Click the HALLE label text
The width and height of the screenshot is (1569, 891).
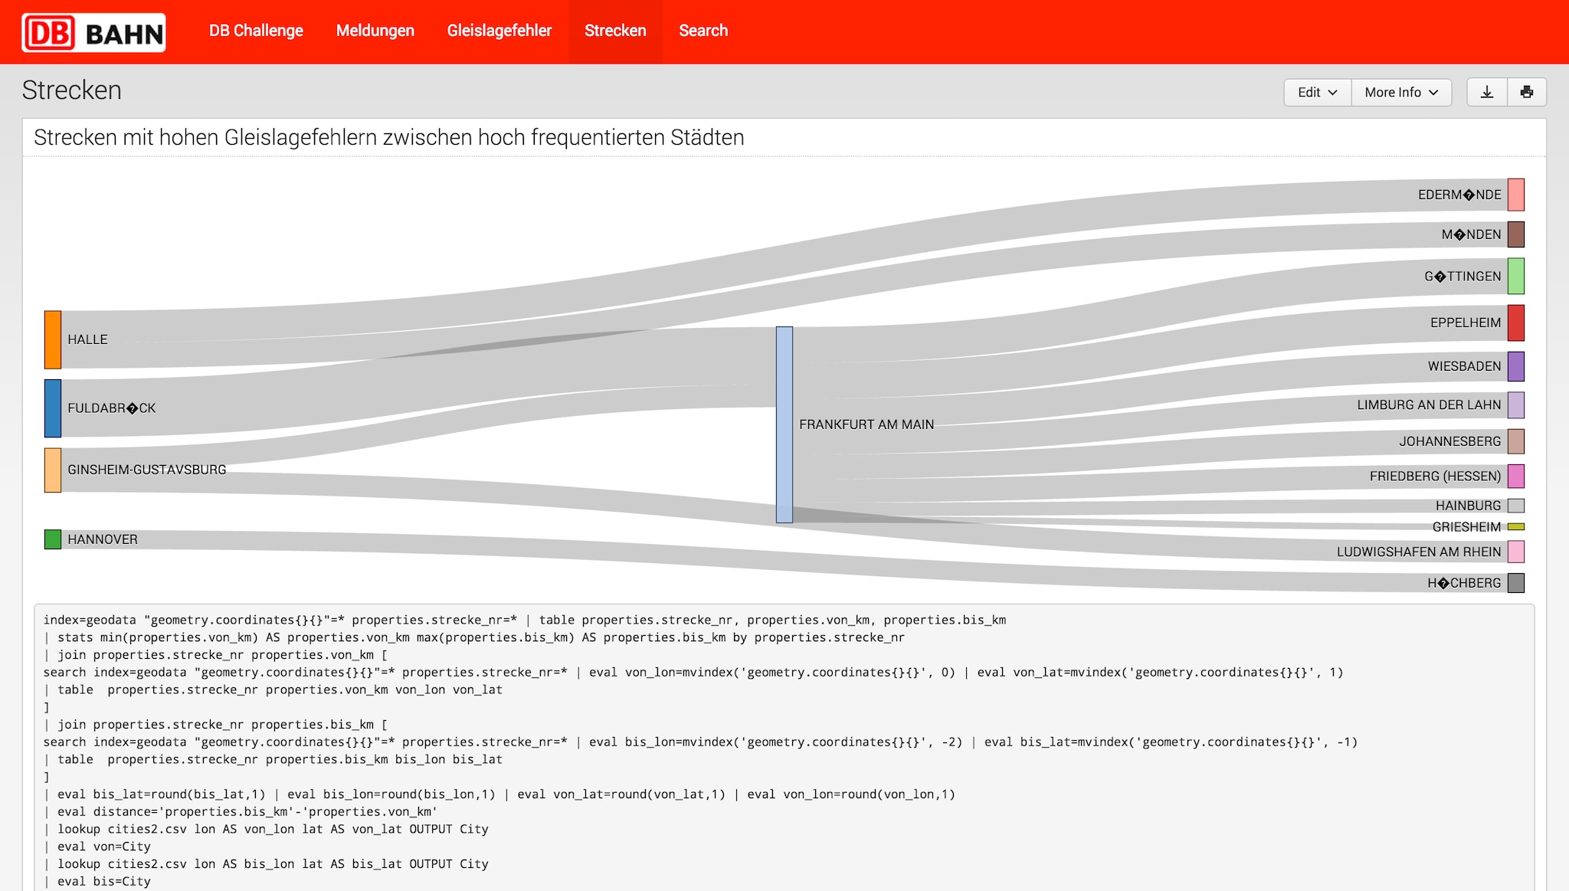coord(87,339)
